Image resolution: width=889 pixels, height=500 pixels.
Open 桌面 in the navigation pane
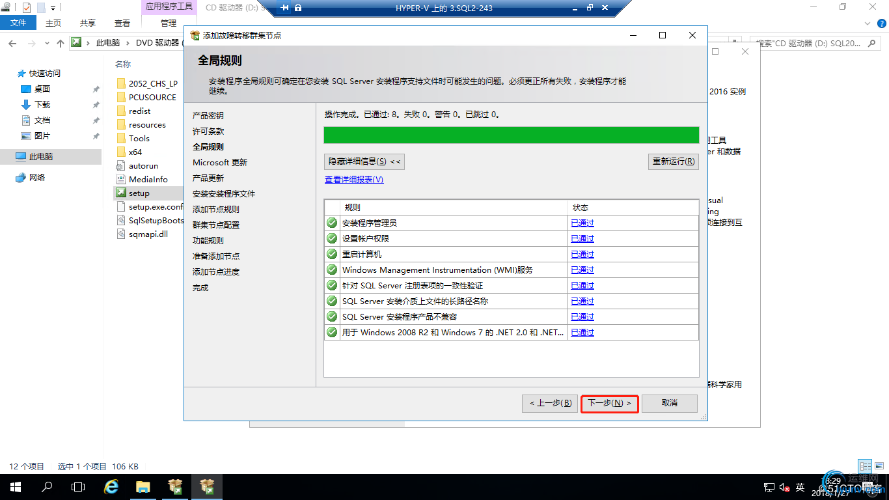[x=42, y=89]
